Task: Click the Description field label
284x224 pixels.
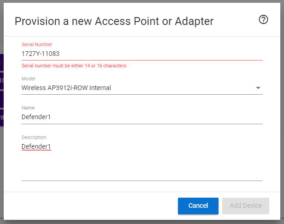Action: [34, 137]
